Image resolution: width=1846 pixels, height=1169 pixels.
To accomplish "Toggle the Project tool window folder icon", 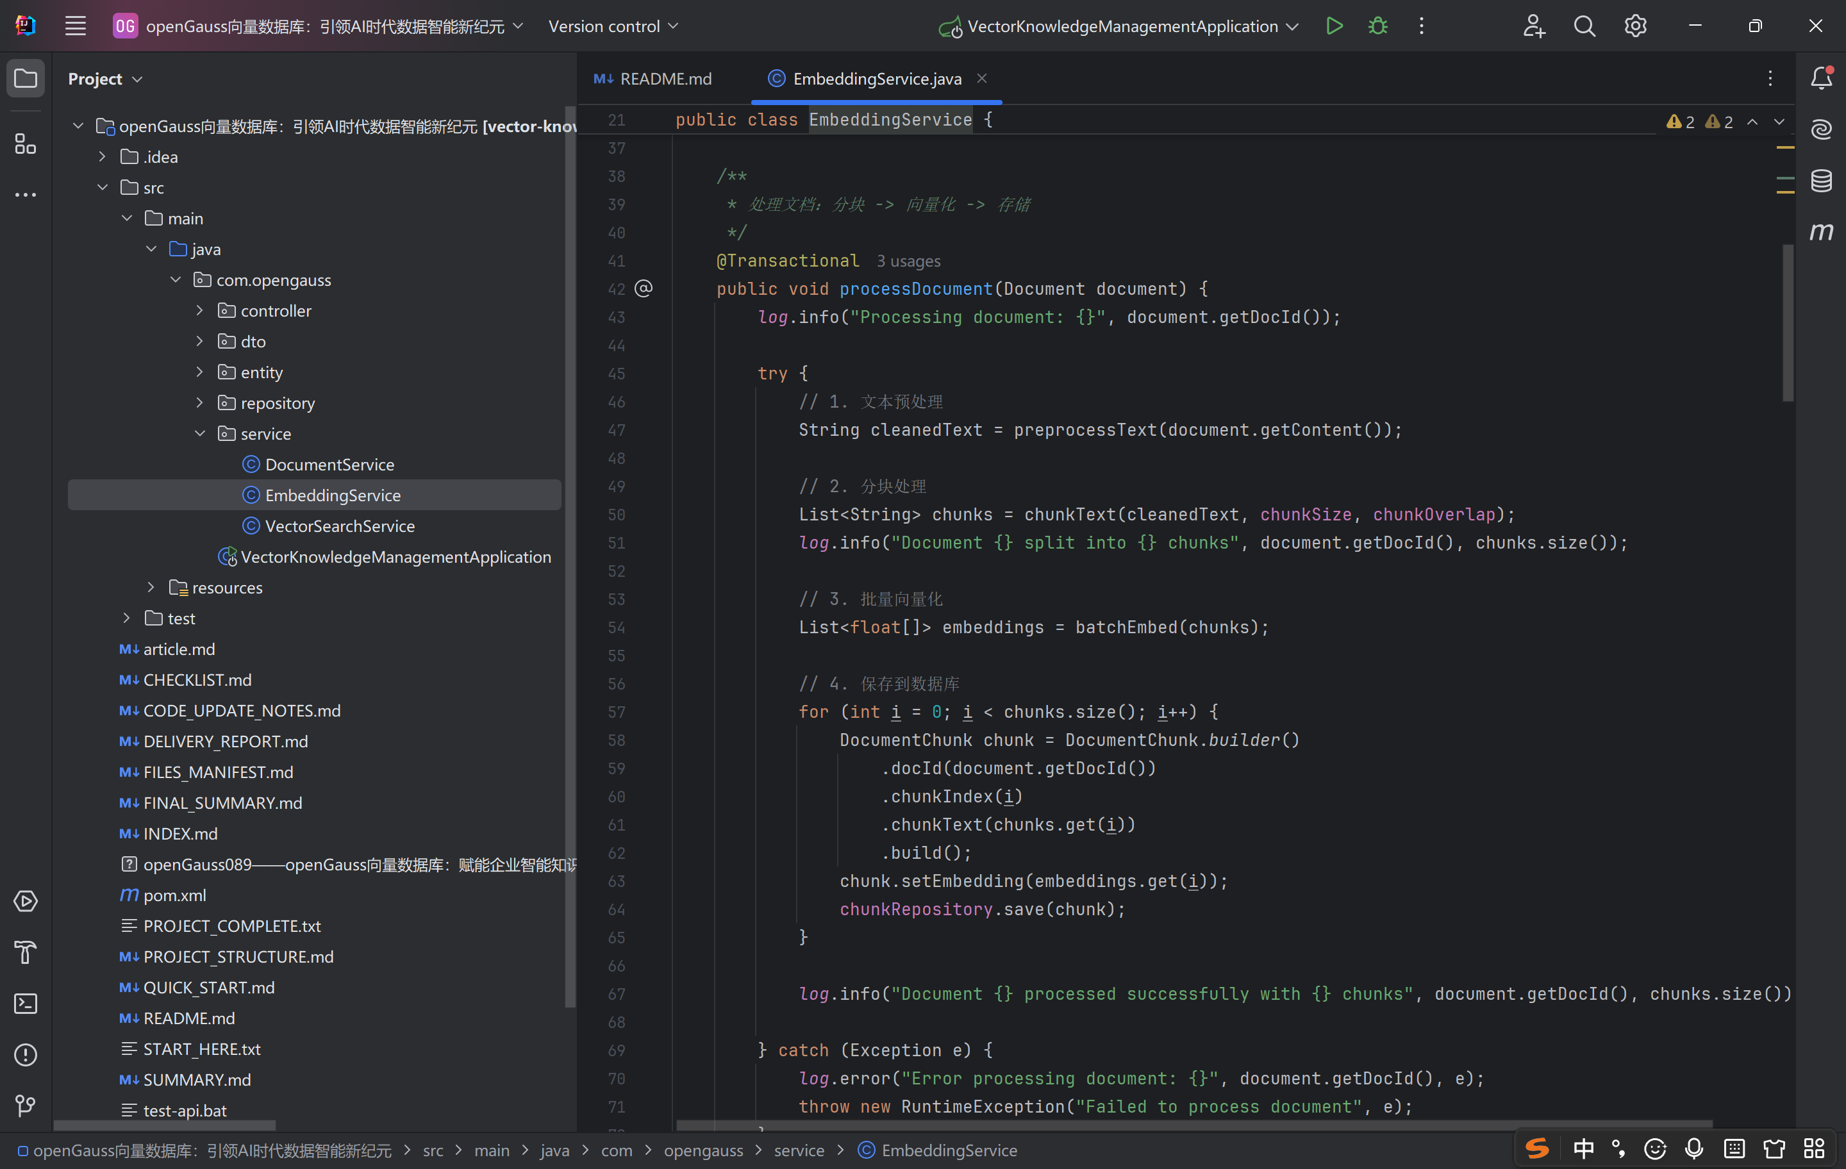I will click(25, 78).
